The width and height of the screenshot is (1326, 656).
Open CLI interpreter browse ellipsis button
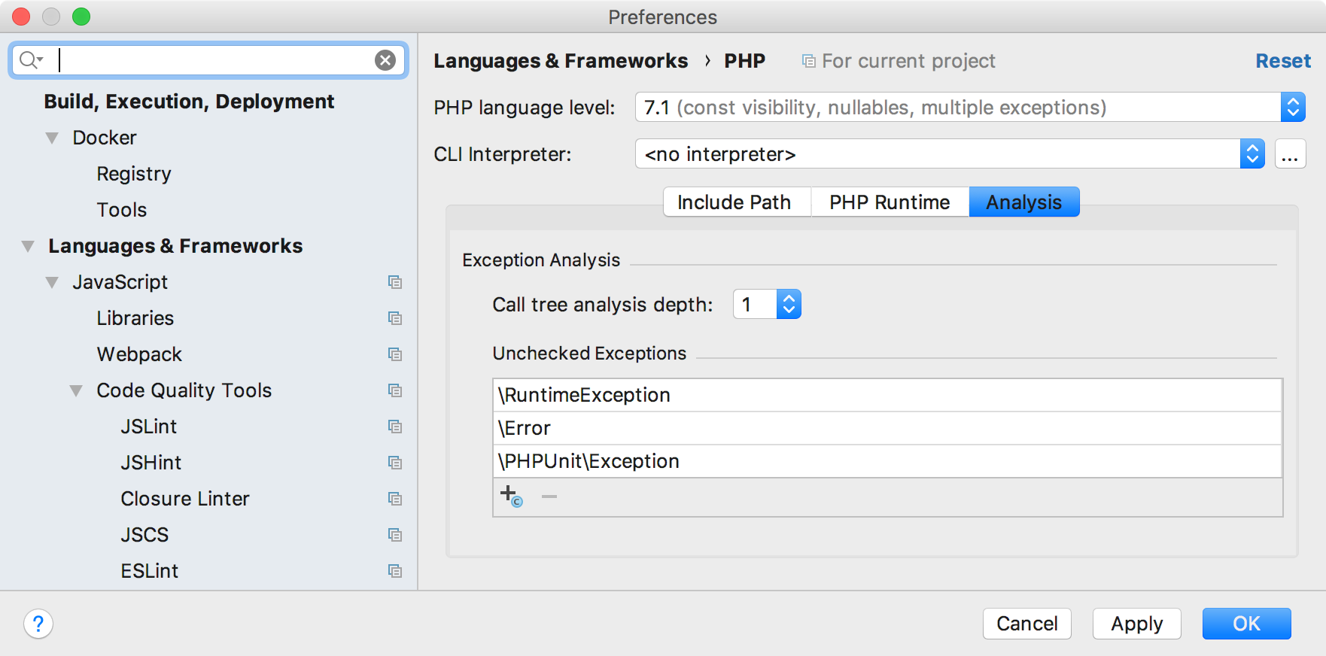[1290, 154]
